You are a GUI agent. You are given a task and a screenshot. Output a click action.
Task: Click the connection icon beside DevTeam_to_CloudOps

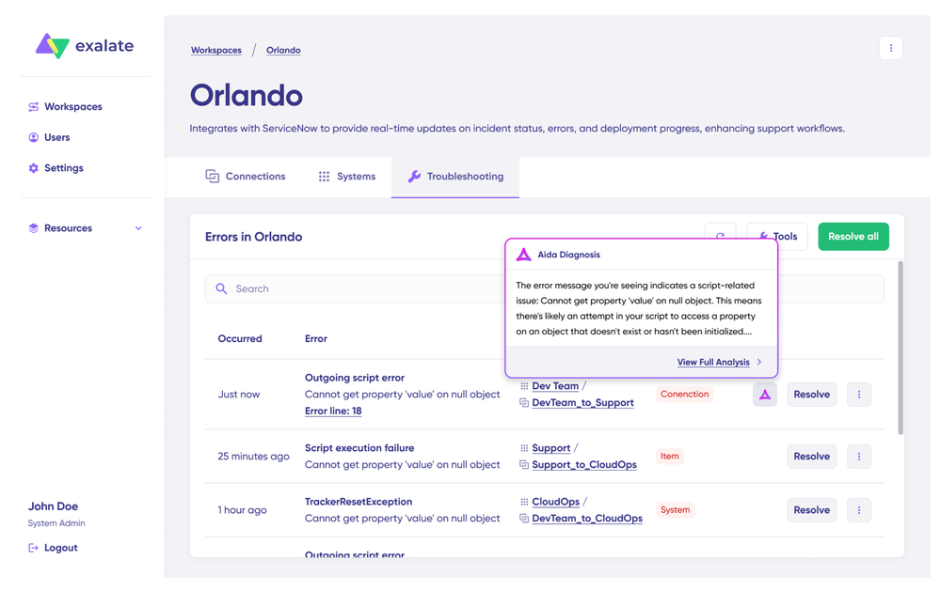[524, 519]
